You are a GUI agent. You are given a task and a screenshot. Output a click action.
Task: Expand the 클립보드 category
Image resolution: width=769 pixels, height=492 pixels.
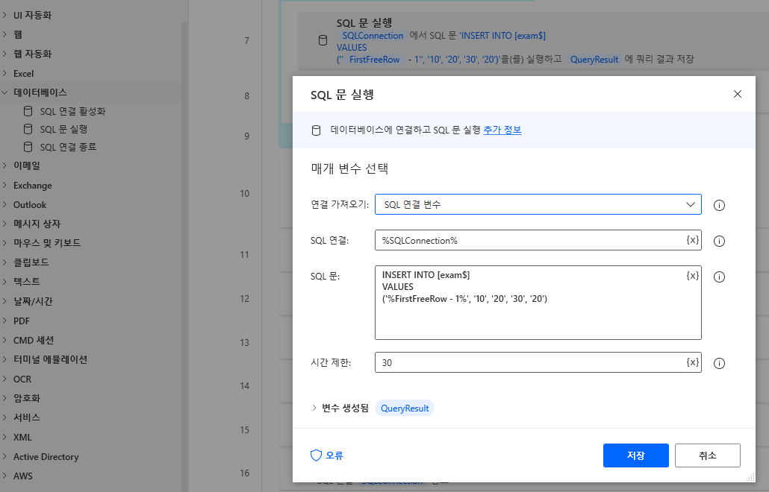5,262
